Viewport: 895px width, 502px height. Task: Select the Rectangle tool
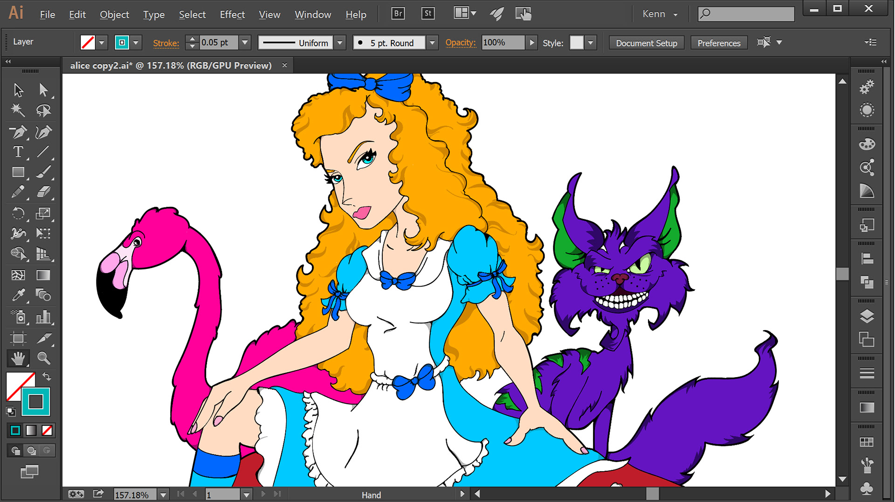pos(18,172)
